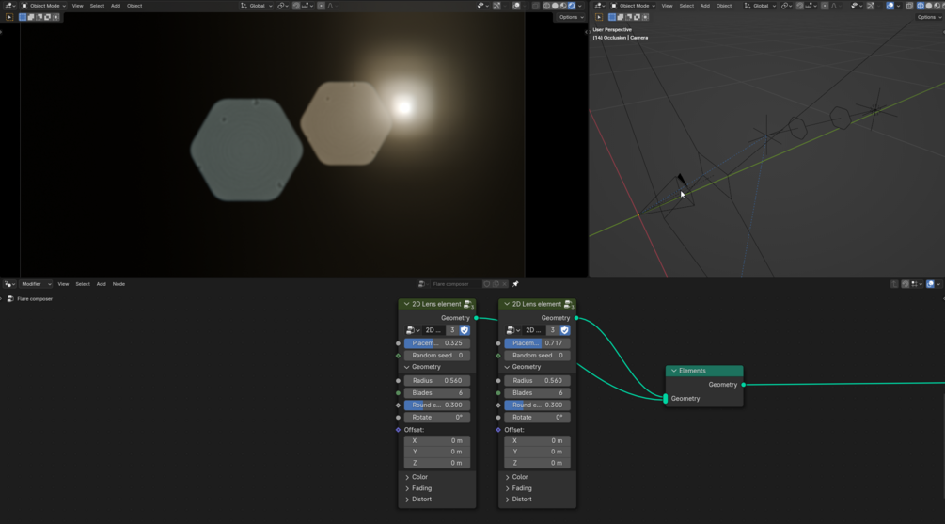The image size is (945, 524).
Task: Collapse the Elements node
Action: click(x=674, y=371)
